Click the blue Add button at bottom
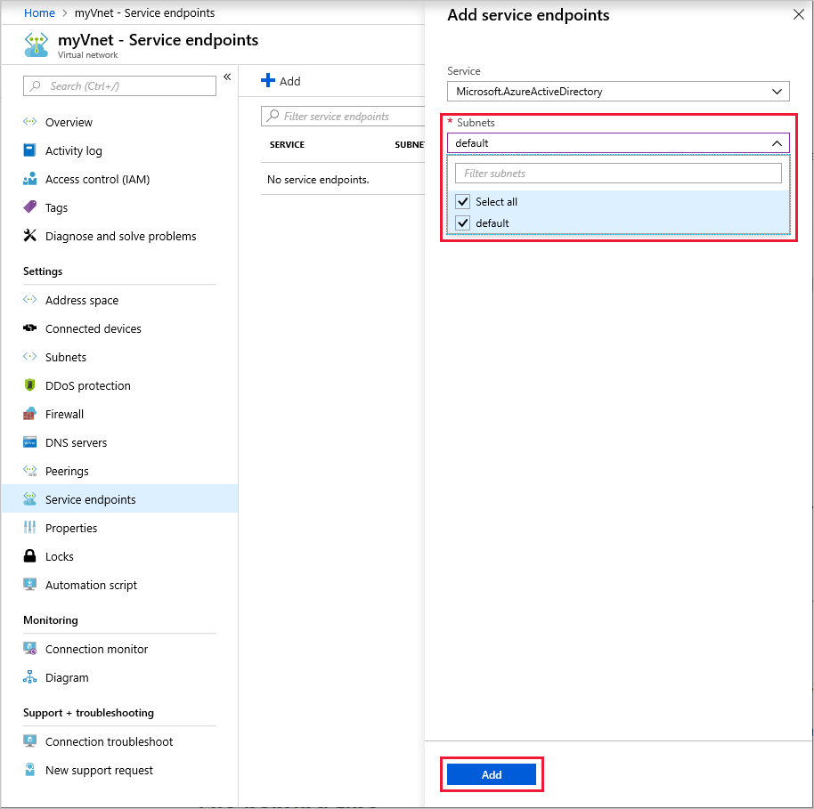This screenshot has width=814, height=809. (491, 775)
